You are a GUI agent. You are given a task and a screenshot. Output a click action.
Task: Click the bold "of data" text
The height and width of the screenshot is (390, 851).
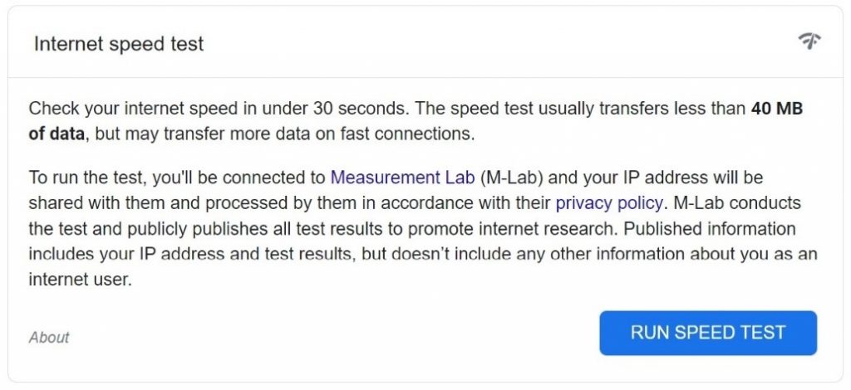(x=57, y=134)
